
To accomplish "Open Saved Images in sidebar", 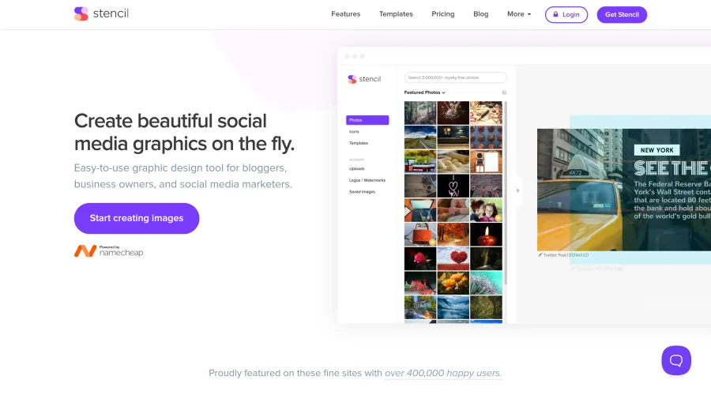I will [362, 192].
